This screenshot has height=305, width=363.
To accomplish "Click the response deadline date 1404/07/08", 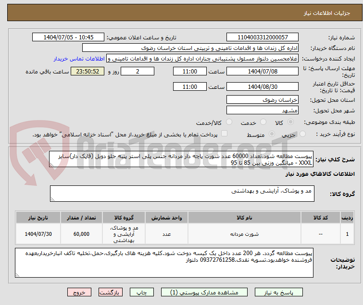I will [263, 71].
